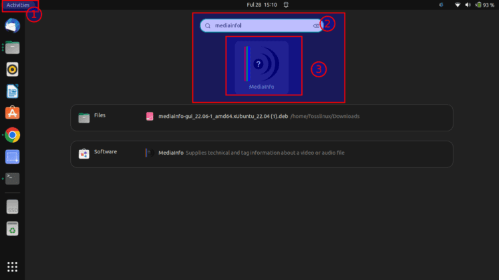The width and height of the screenshot is (499, 280).
Task: Open Ubuntu Software from the dock
Action: tap(12, 113)
